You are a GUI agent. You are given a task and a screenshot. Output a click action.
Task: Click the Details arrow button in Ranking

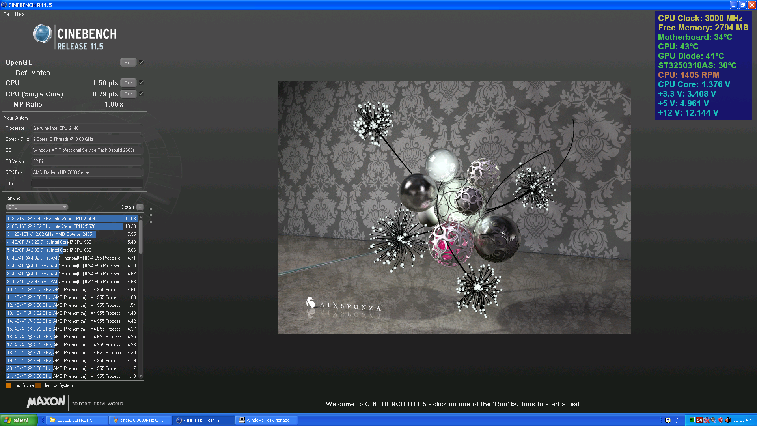click(x=140, y=207)
